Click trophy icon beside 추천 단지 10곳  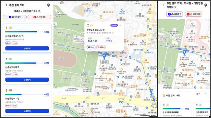tap(164, 95)
